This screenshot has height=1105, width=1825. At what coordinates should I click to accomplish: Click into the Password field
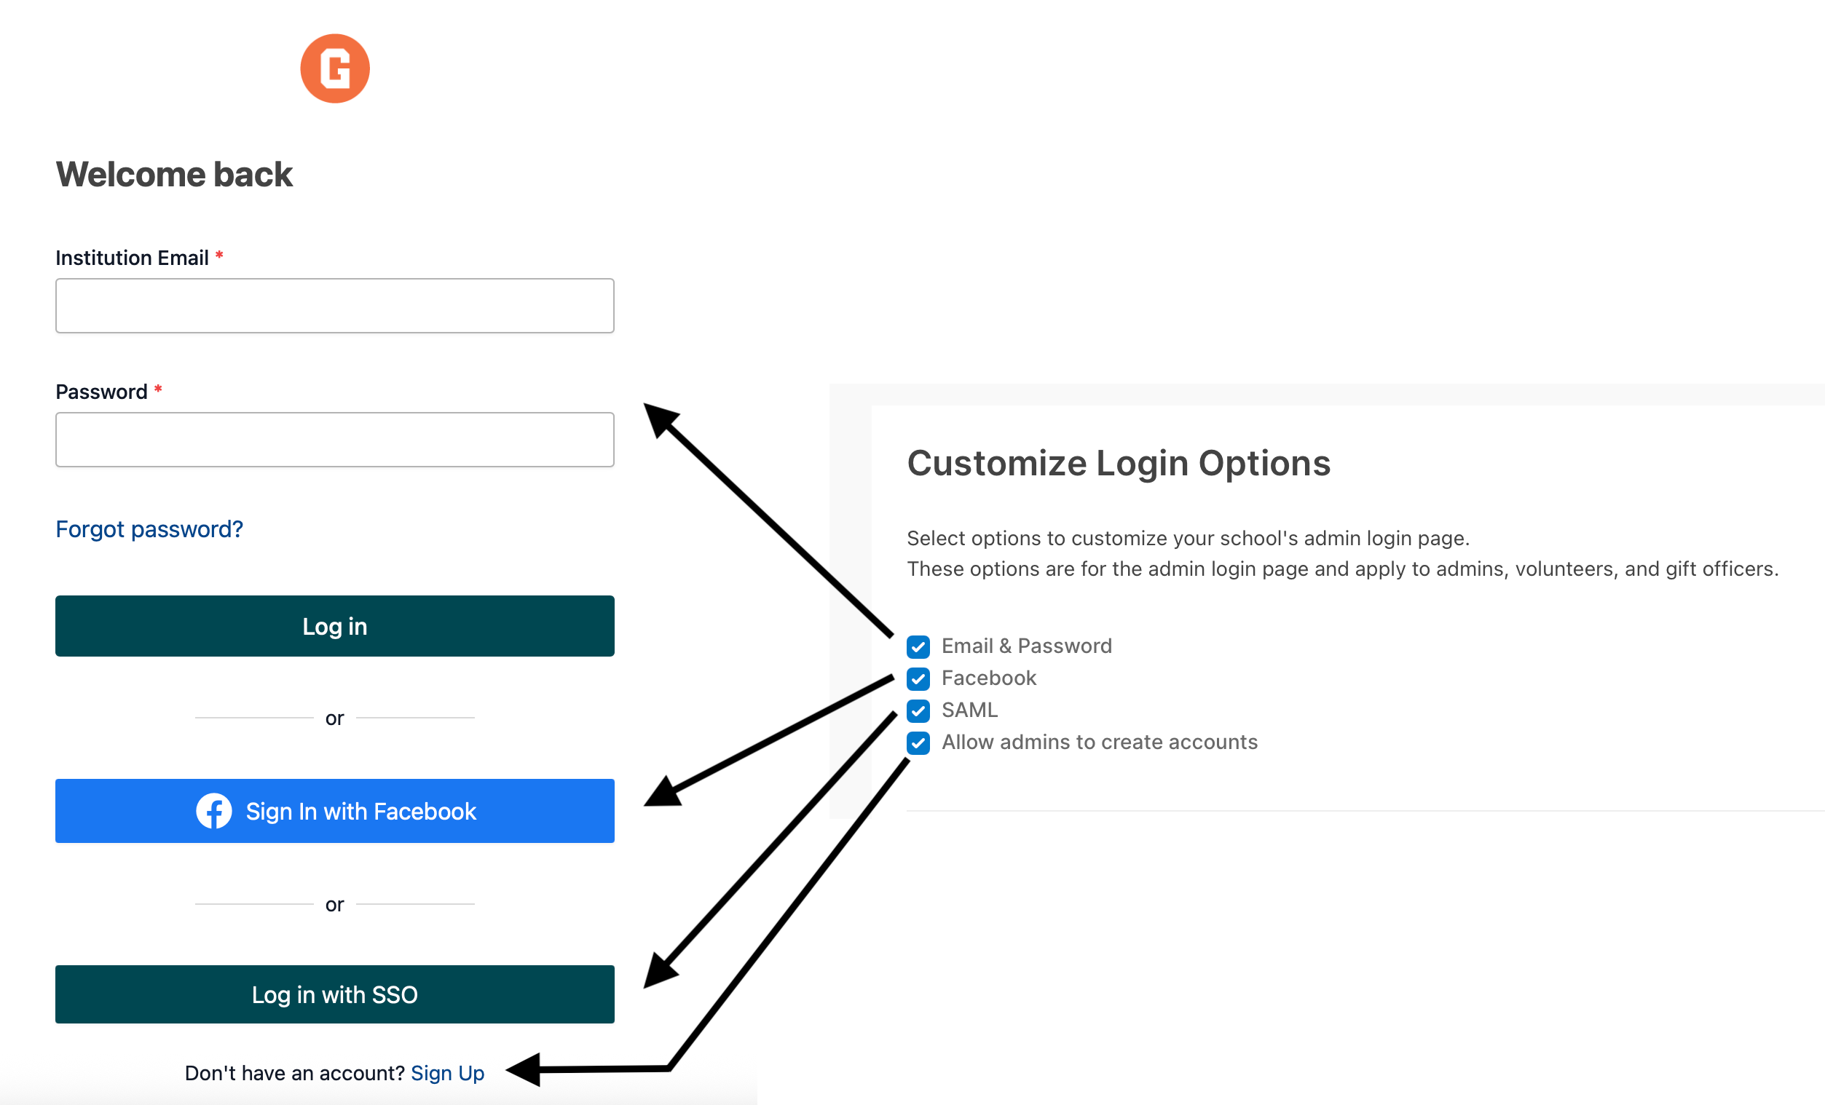pyautogui.click(x=335, y=440)
